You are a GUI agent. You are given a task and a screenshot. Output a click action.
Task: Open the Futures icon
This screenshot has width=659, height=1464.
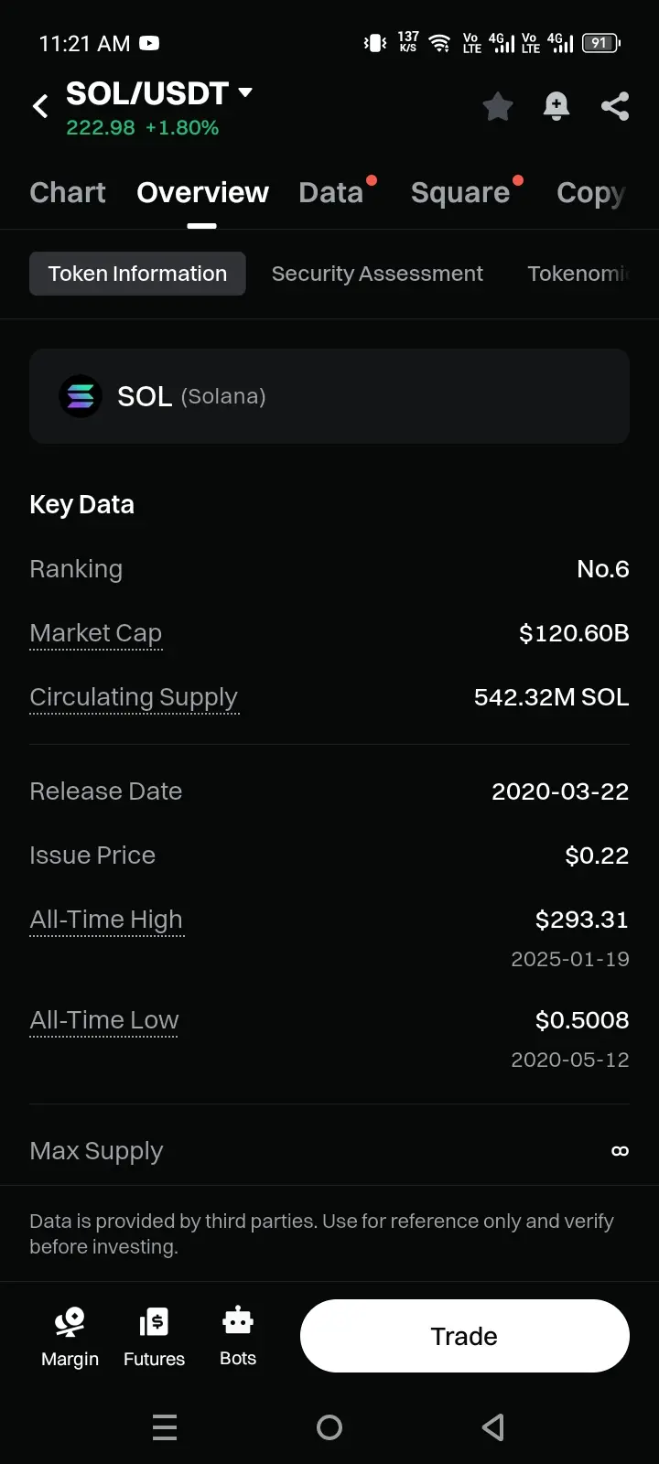tap(154, 1322)
